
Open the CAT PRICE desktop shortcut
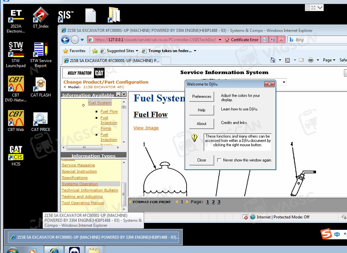[41, 121]
